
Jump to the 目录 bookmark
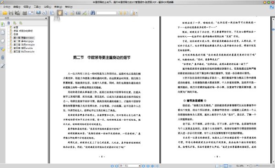tap(16, 34)
